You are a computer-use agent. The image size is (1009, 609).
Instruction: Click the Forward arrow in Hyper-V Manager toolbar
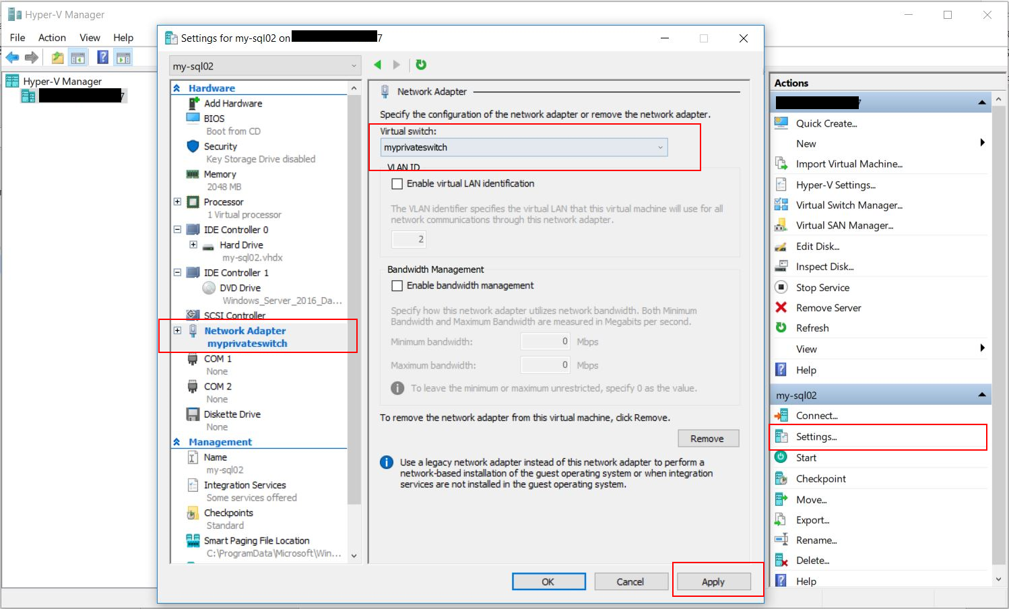(31, 58)
